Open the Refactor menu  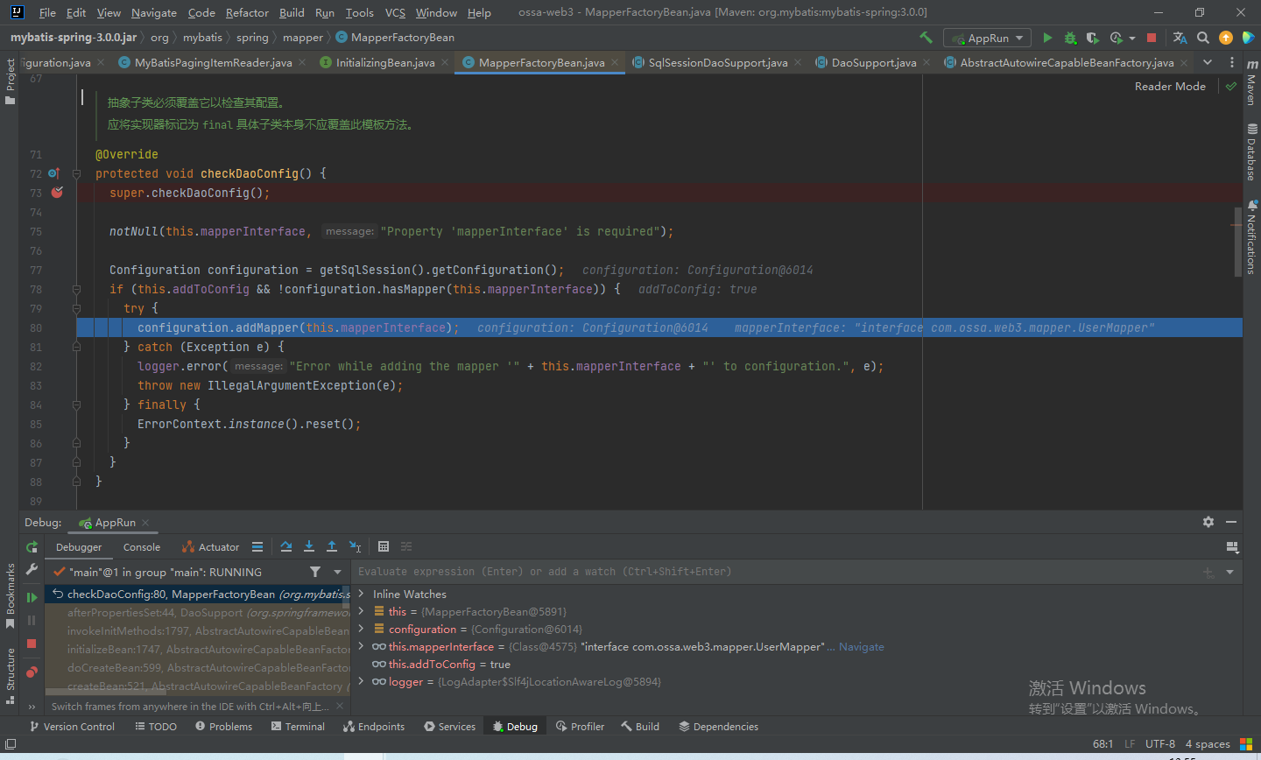[x=247, y=12]
